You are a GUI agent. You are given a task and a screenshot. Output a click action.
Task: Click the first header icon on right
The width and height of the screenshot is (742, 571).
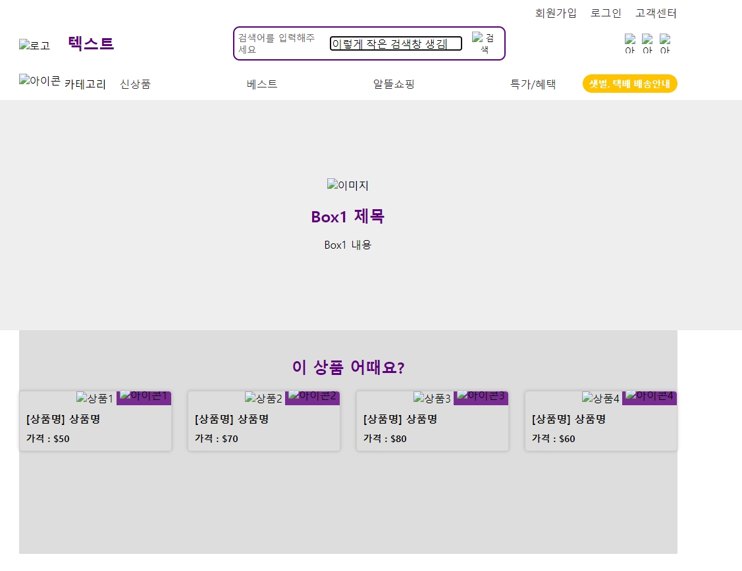point(630,44)
